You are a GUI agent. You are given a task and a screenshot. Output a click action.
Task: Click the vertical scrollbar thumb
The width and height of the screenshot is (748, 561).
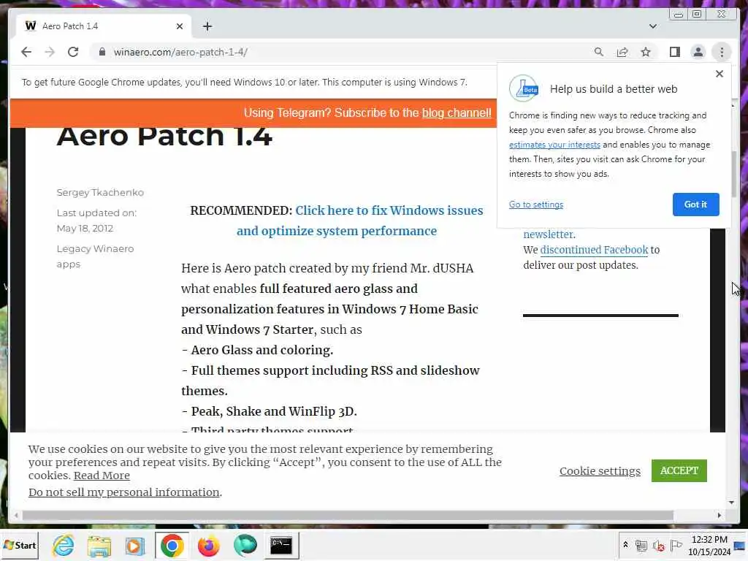coord(733,174)
